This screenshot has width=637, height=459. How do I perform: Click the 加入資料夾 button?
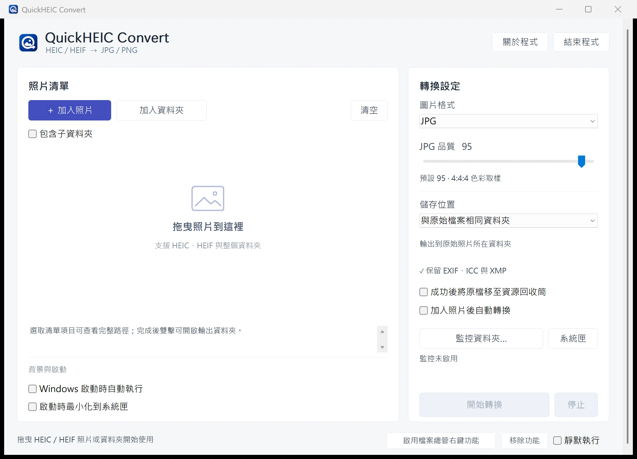(x=161, y=110)
